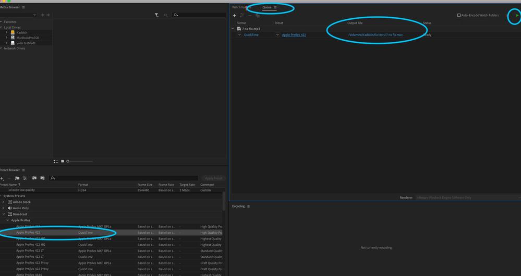Screen dimensions: 521x276
Task: Open the Format dropdown beside QuickTime
Action: pos(239,35)
